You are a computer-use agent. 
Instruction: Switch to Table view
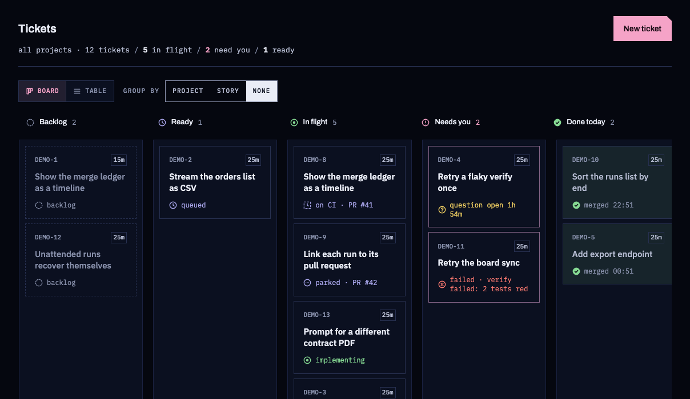click(90, 91)
